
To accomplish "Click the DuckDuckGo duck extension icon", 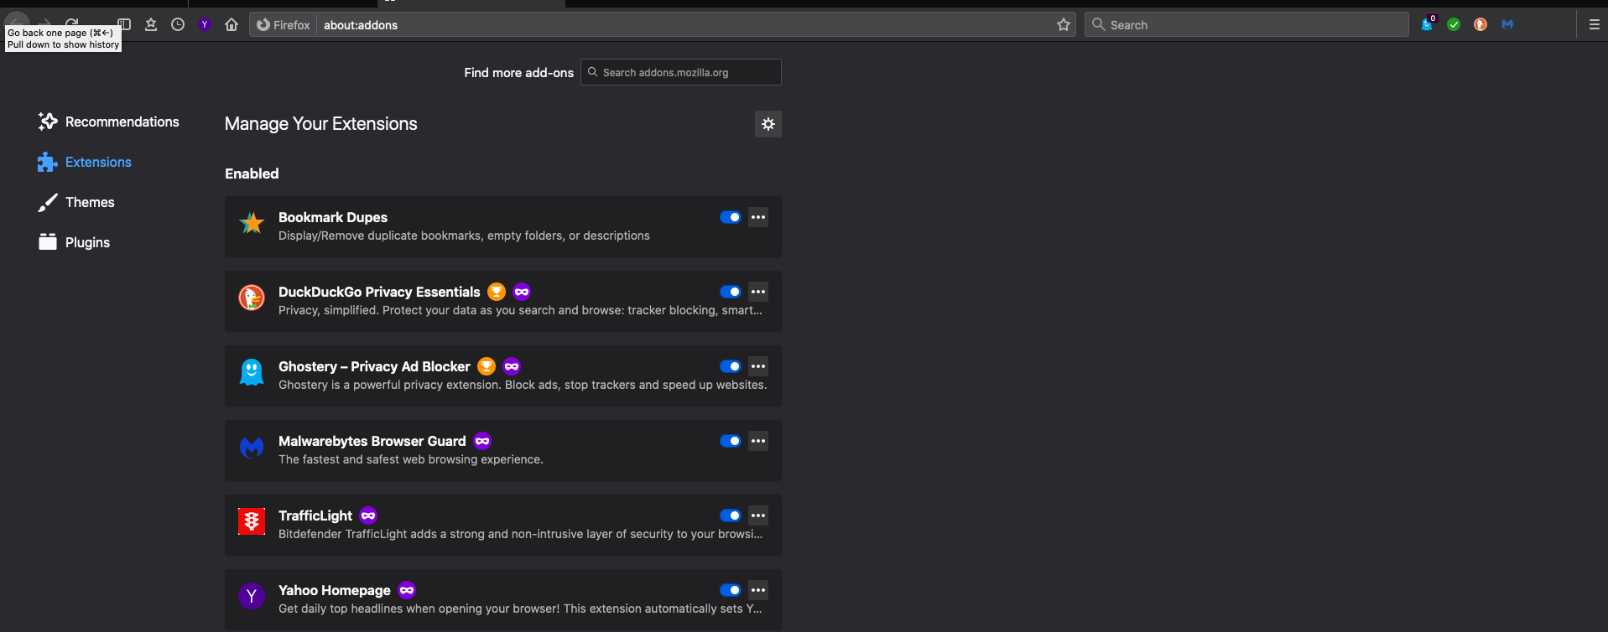I will [252, 298].
